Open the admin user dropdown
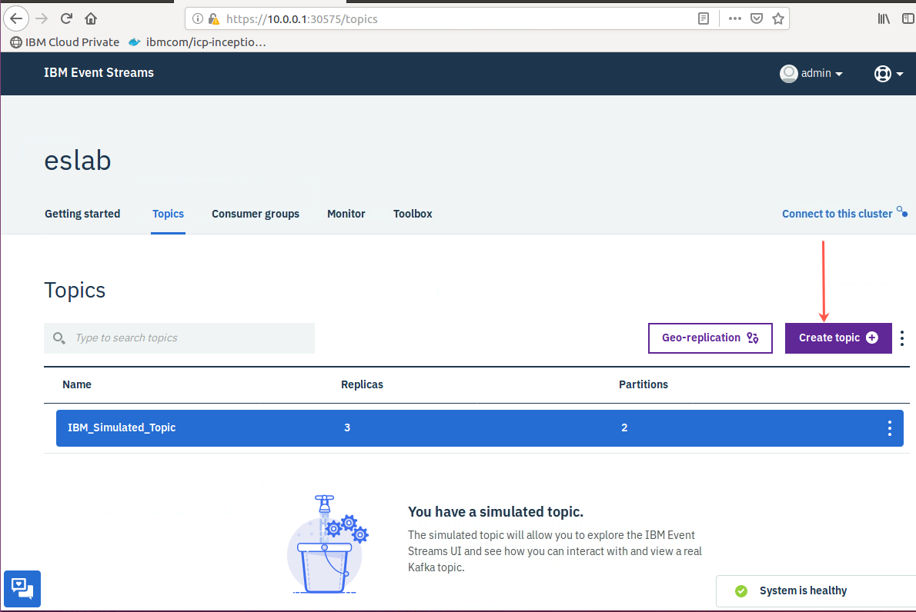The image size is (916, 612). pyautogui.click(x=812, y=74)
